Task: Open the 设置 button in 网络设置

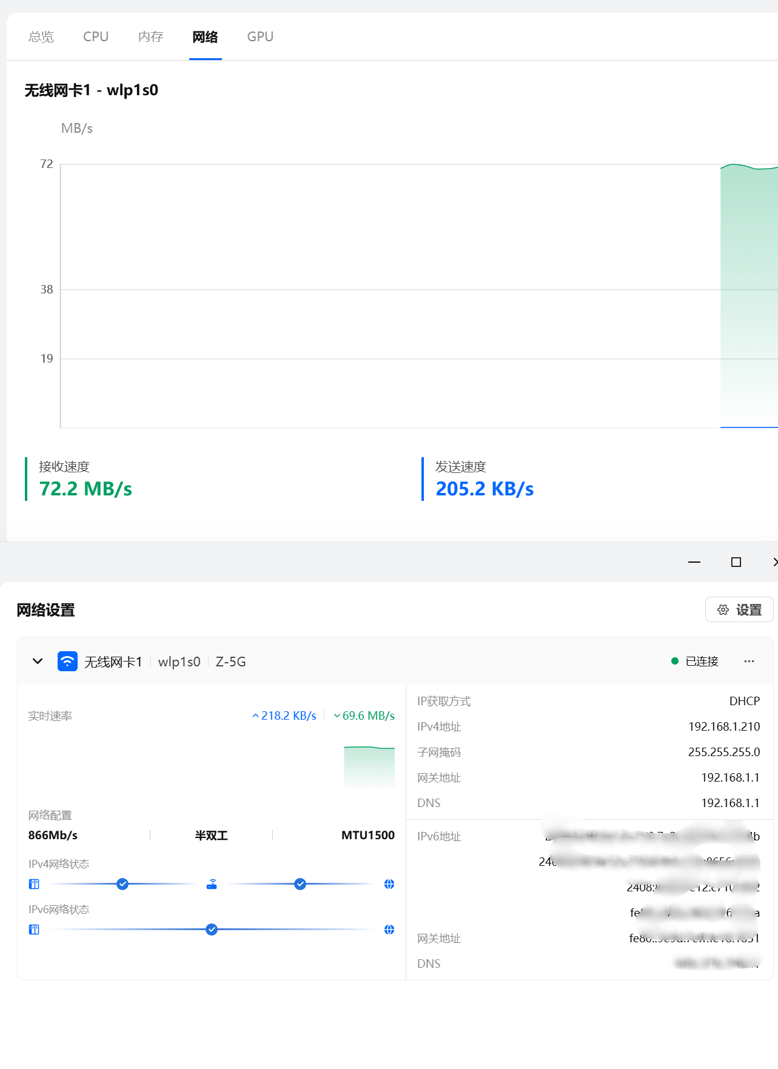Action: 739,609
